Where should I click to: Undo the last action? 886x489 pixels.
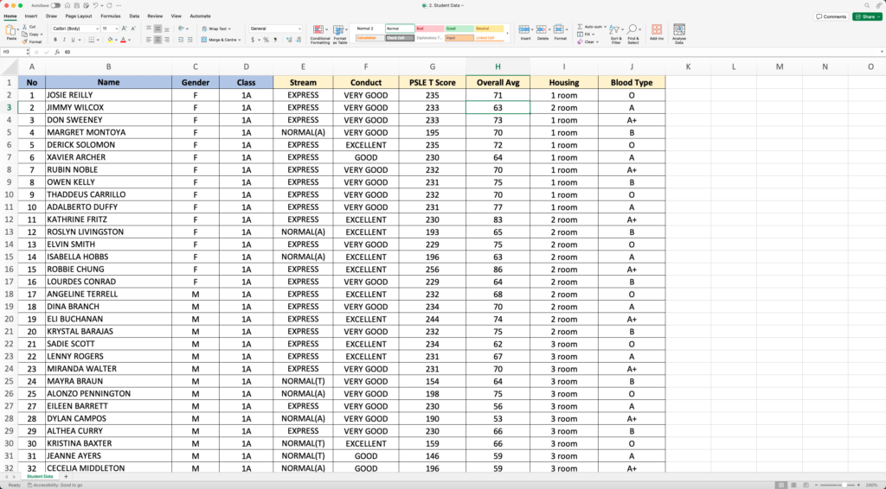click(x=95, y=5)
